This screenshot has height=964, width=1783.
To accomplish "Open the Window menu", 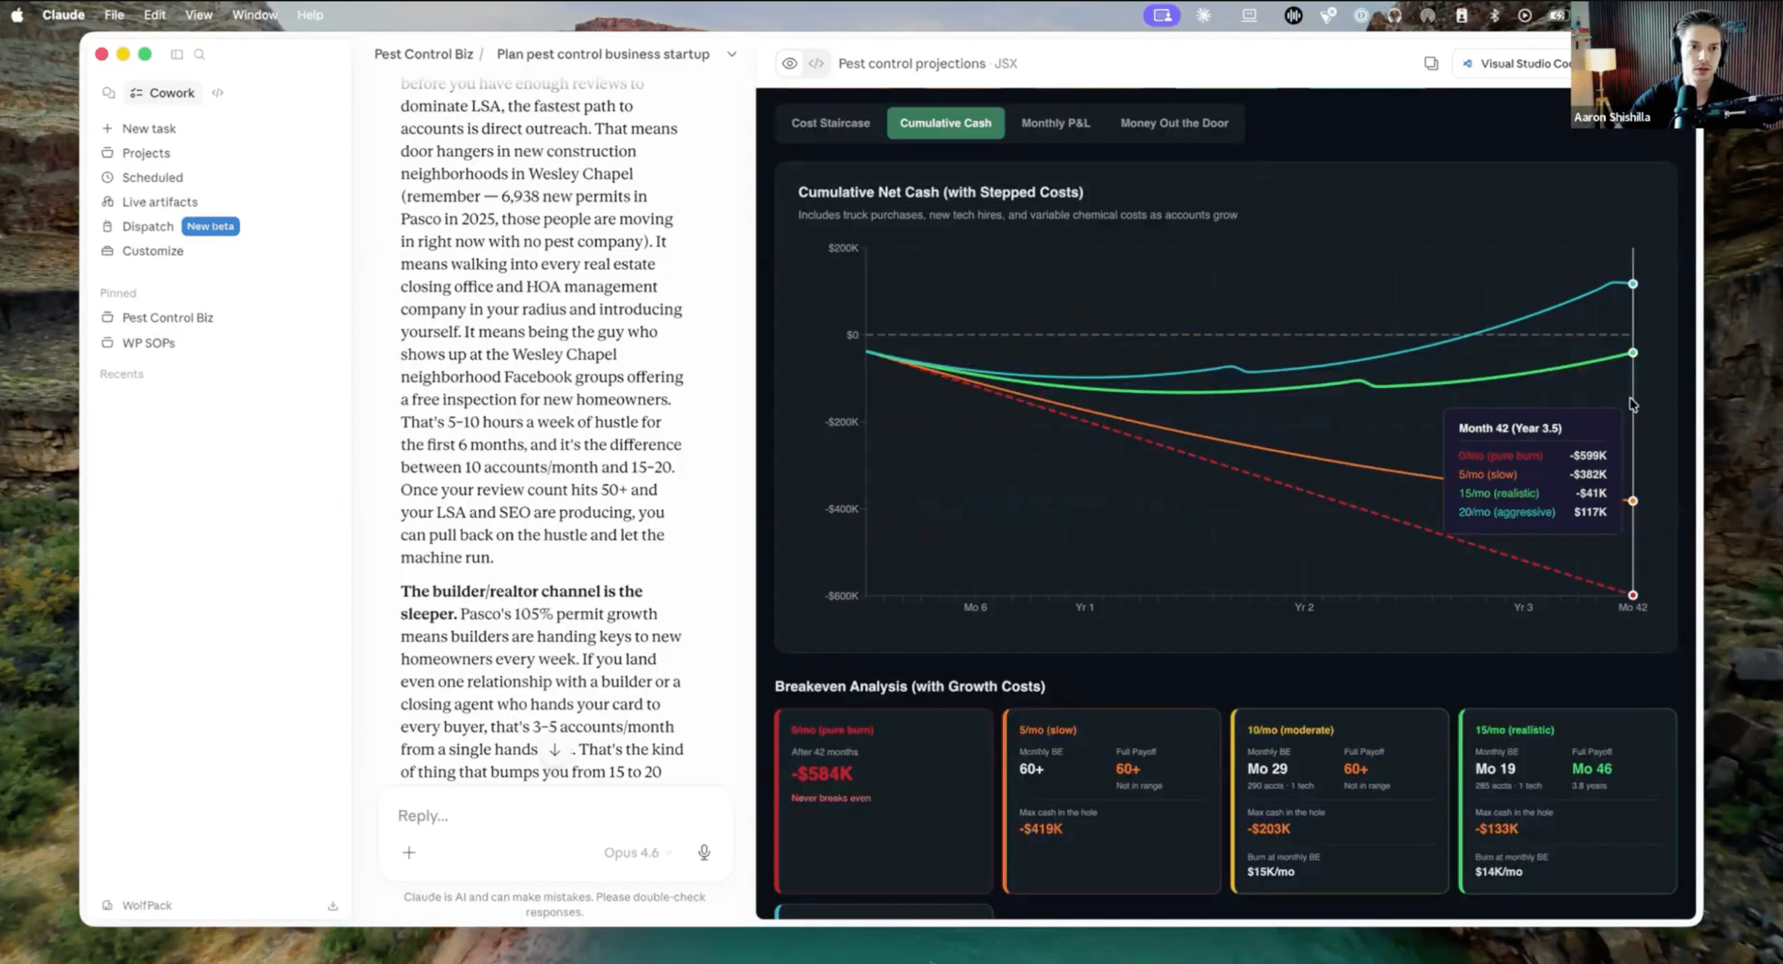I will [255, 15].
